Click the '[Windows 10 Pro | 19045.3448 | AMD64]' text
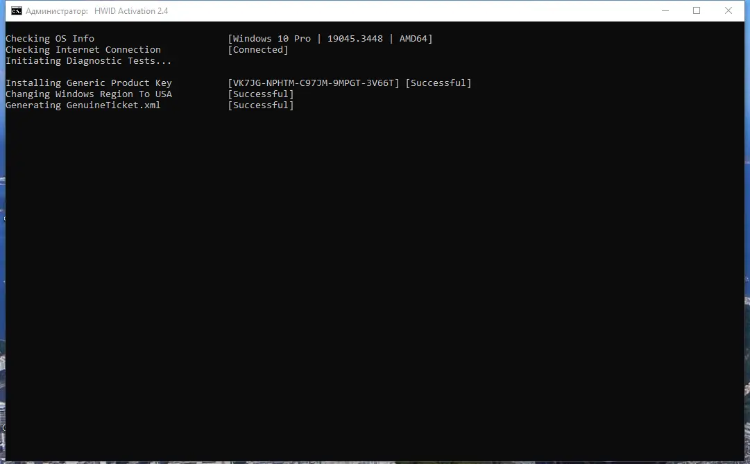The width and height of the screenshot is (750, 464). pyautogui.click(x=330, y=38)
